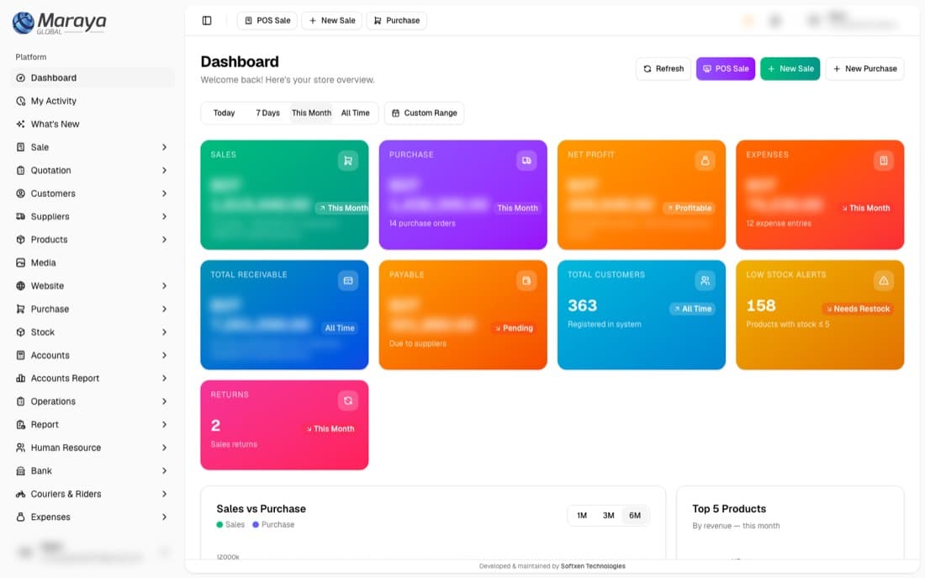Click the users icon on Total Customers

pos(705,280)
